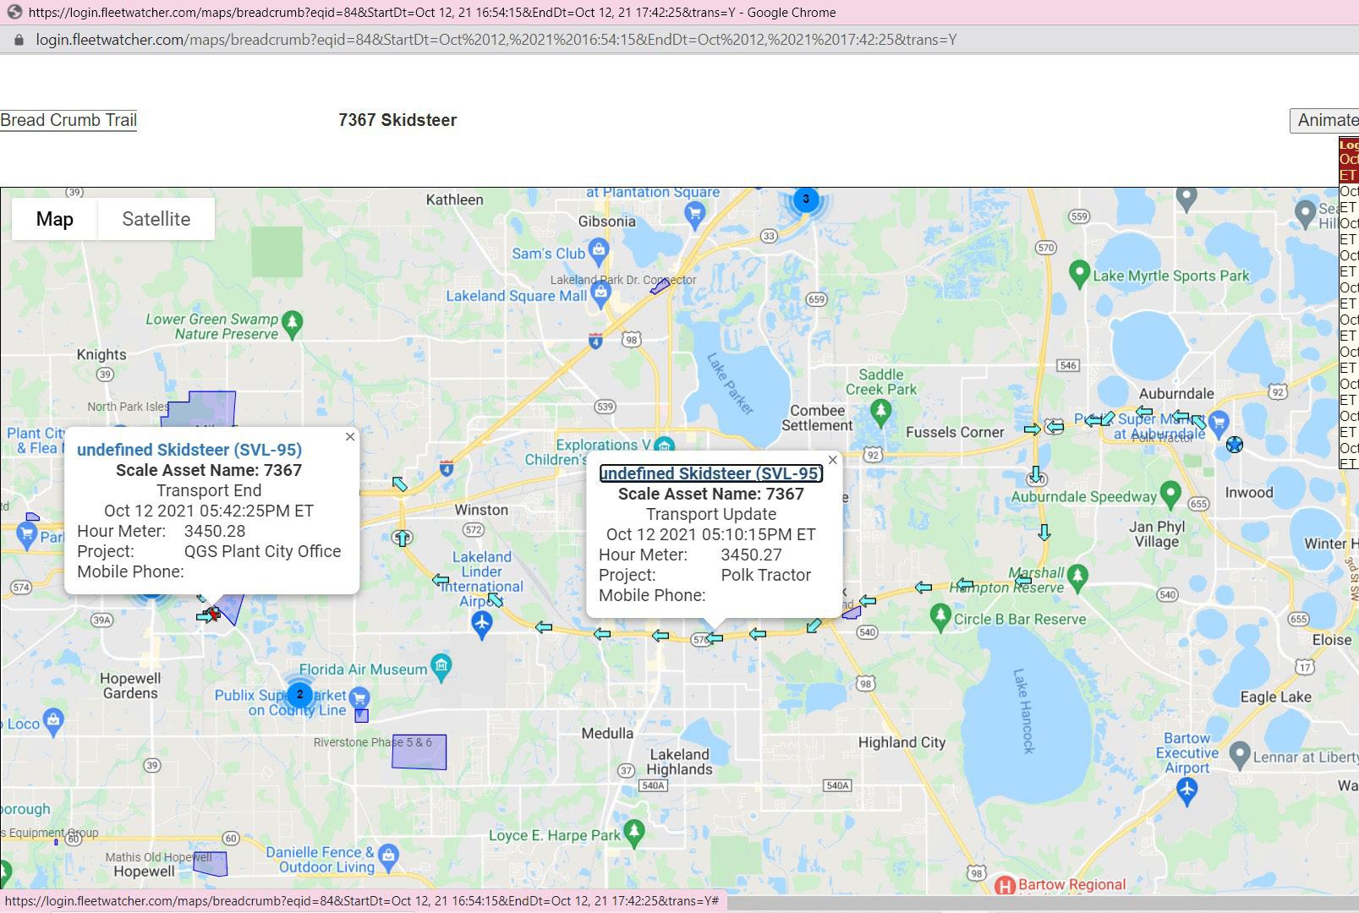Click the Bartow Regional hospital marker
Image resolution: width=1359 pixels, height=913 pixels.
1006,885
